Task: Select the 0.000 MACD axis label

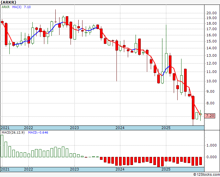Action: tap(212, 157)
